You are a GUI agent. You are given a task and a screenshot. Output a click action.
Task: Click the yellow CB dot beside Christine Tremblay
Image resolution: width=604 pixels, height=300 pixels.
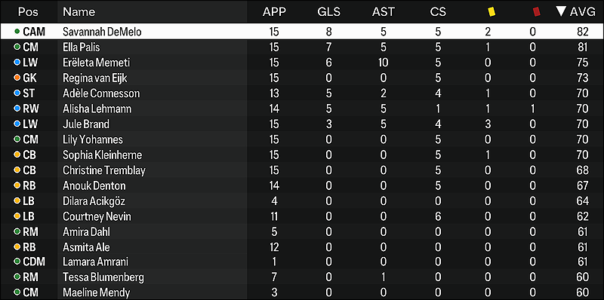click(17, 170)
